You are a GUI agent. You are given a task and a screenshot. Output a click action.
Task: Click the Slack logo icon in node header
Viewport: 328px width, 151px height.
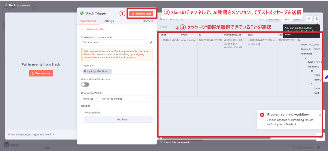pyautogui.click(x=82, y=13)
